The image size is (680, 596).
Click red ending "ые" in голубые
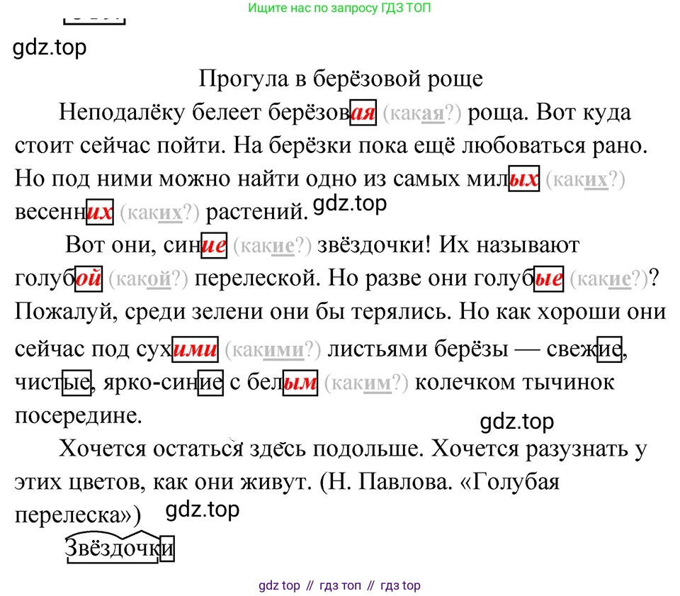tap(548, 279)
